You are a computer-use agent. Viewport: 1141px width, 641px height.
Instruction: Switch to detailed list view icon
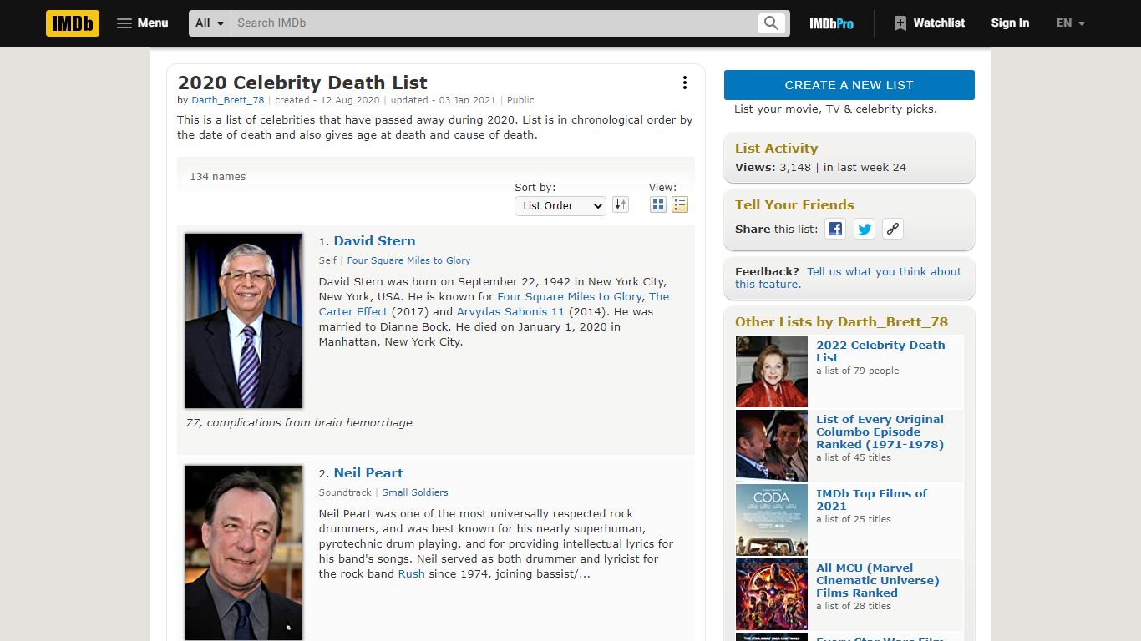680,204
